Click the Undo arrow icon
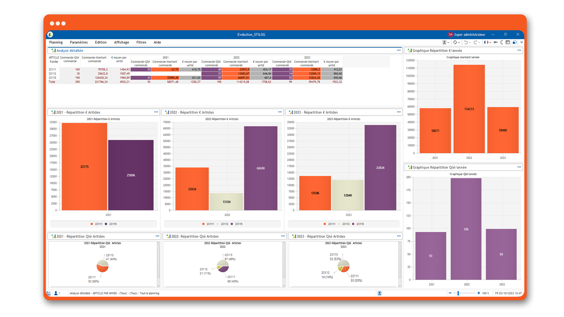Viewport: 564px width, 317px height. pyautogui.click(x=466, y=42)
